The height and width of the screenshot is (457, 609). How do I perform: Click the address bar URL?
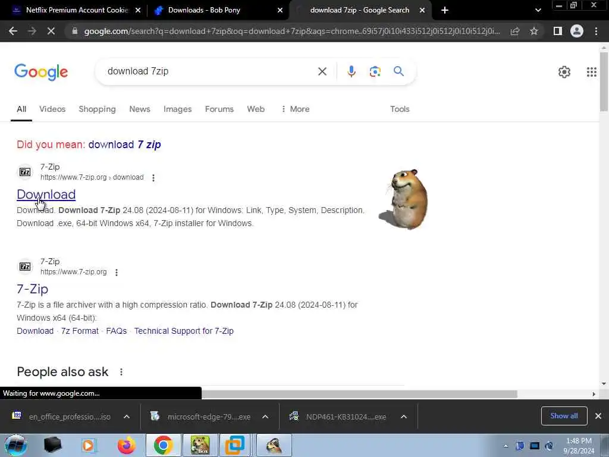point(292,31)
